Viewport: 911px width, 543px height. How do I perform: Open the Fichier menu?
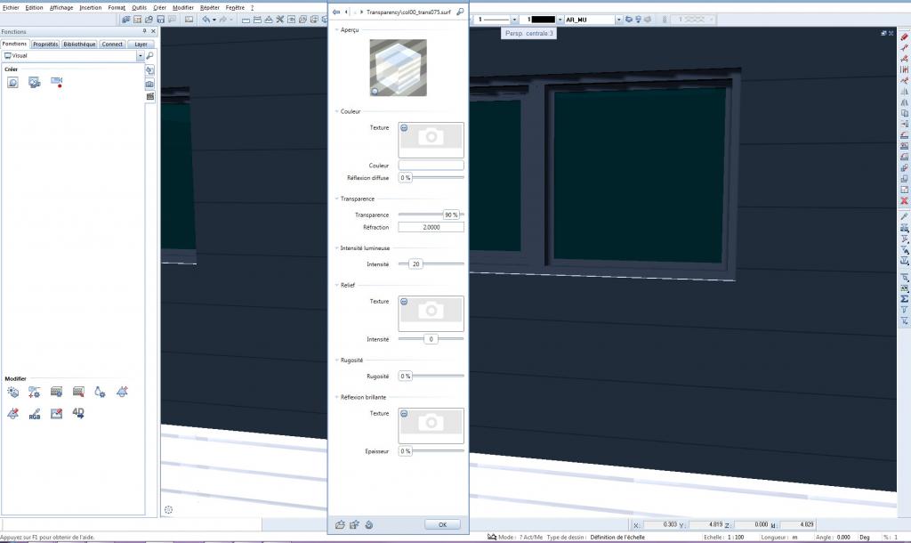[11, 7]
